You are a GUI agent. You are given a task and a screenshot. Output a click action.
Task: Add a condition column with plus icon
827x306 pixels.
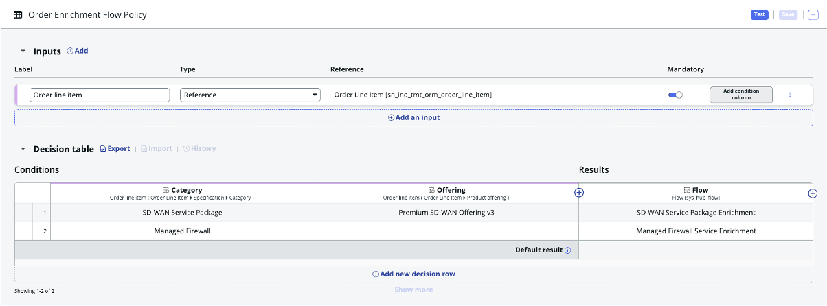(579, 193)
